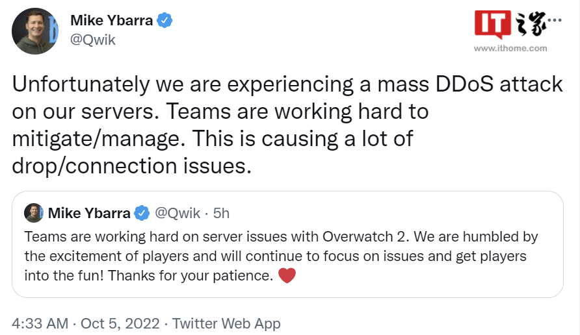Click the verified badge beside the header name
This screenshot has height=335, width=580.
(x=166, y=20)
